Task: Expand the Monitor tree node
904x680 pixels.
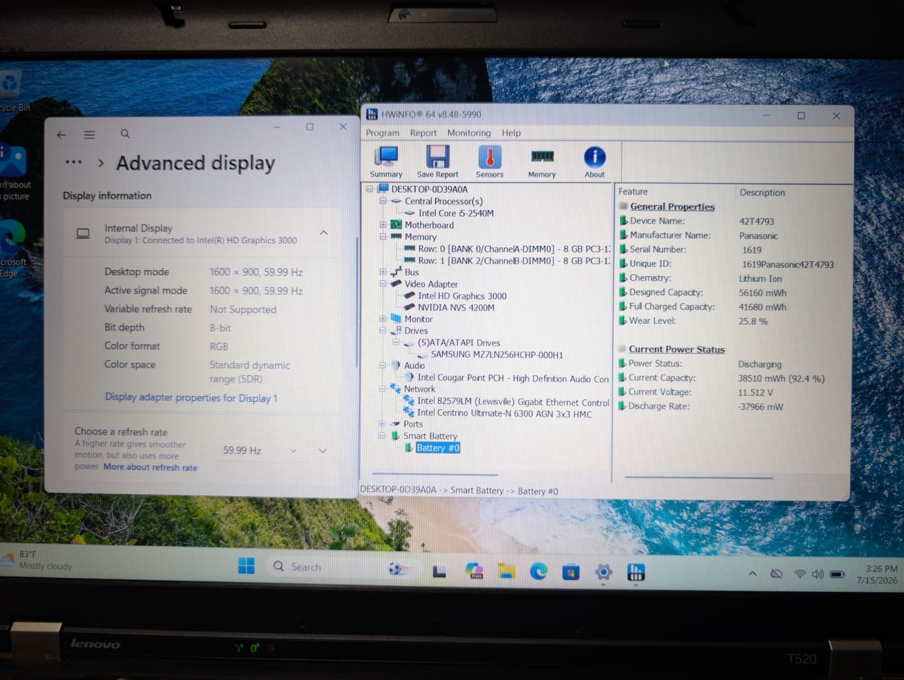Action: (x=383, y=319)
